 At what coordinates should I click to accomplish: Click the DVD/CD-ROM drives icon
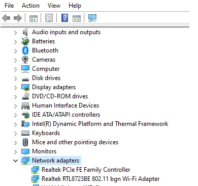25,96
